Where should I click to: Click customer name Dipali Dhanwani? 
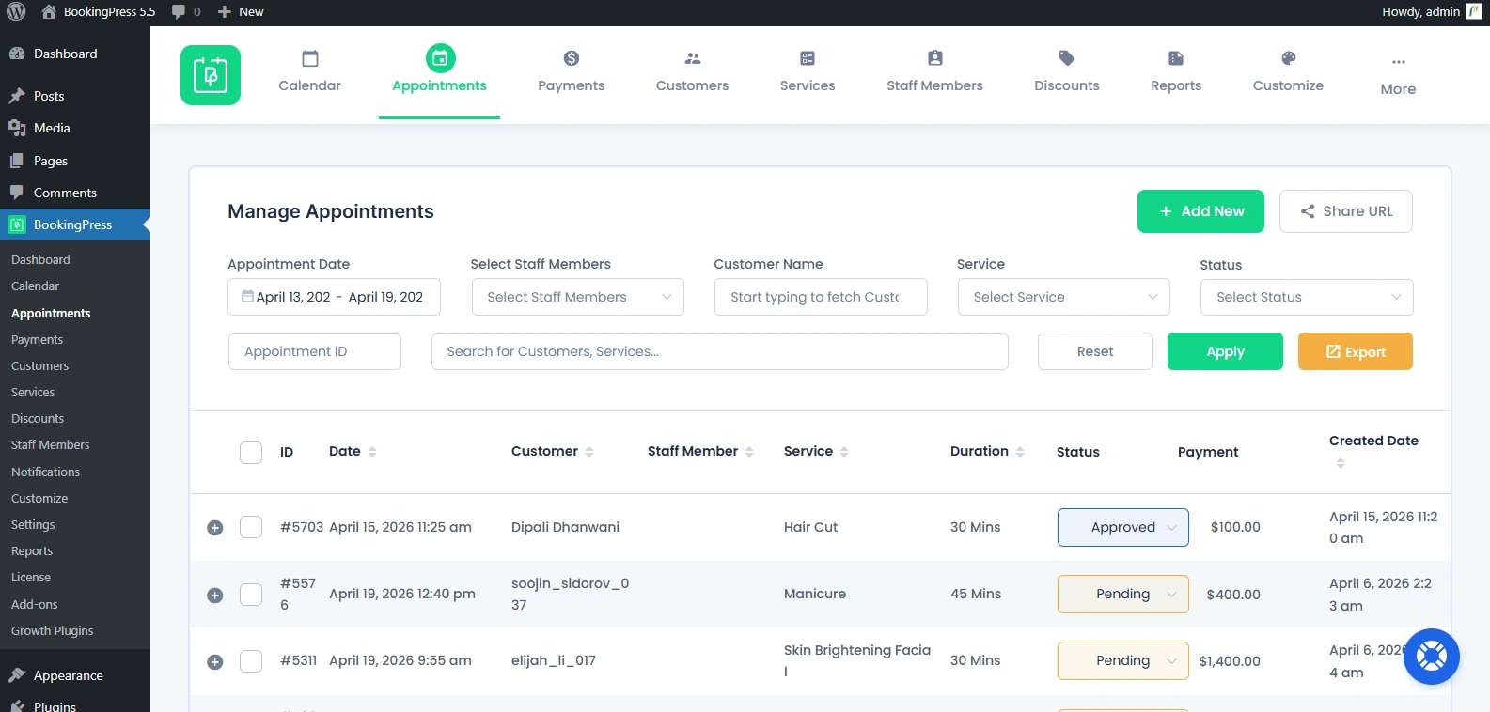565,527
